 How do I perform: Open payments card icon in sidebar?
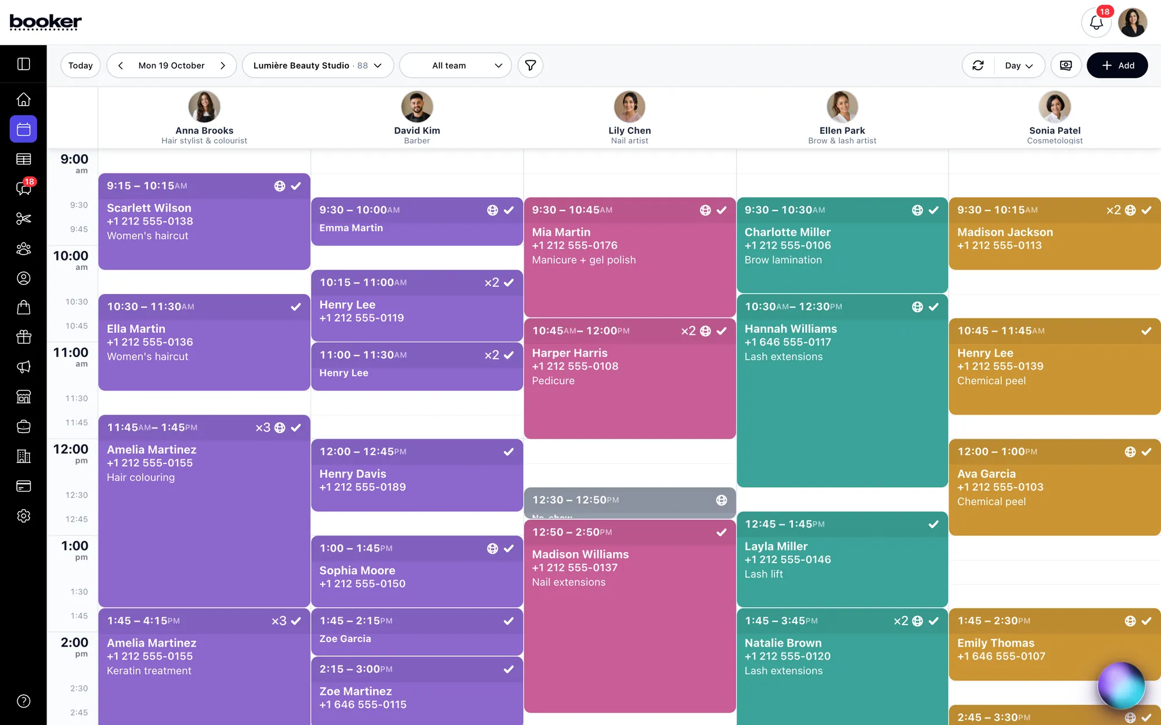[x=24, y=486]
